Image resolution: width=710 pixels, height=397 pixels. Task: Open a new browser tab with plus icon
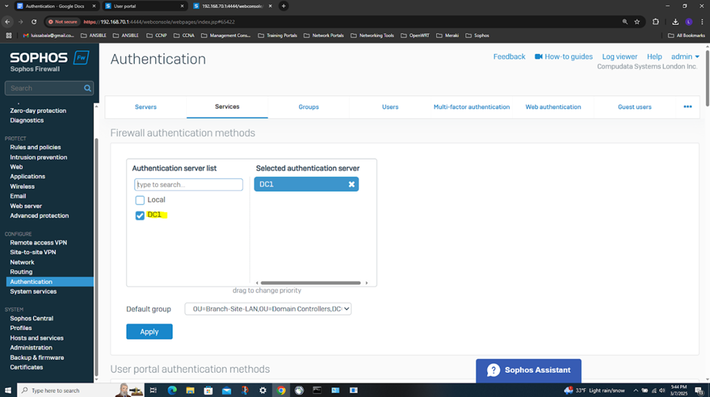[x=283, y=6]
